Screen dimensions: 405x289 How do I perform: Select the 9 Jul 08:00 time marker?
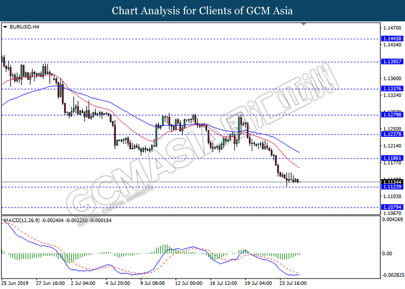pyautogui.click(x=152, y=283)
